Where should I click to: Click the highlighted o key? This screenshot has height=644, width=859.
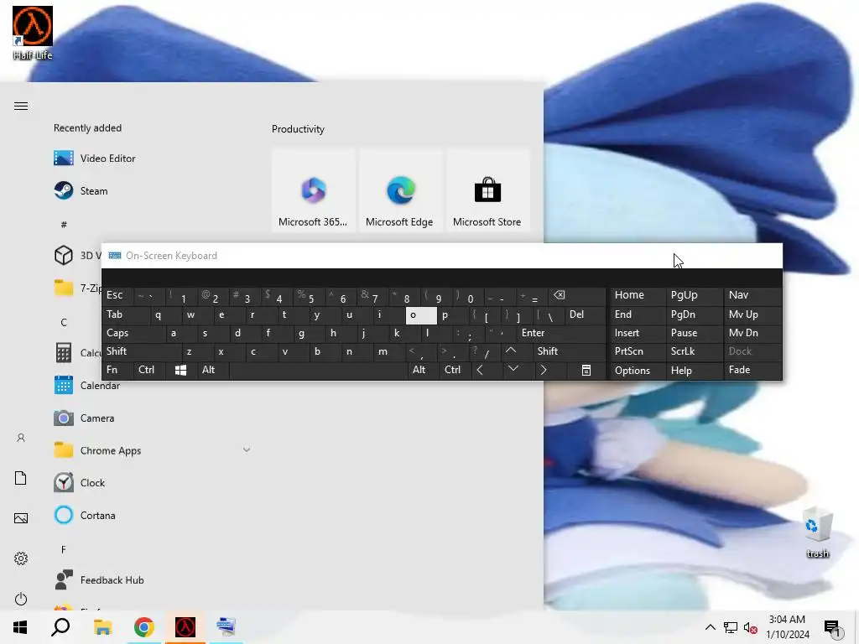(421, 315)
